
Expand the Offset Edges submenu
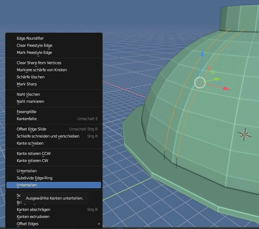coord(54,224)
